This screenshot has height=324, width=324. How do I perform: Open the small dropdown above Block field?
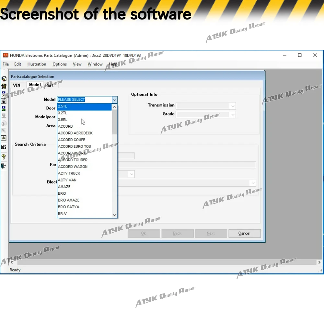coord(132,174)
